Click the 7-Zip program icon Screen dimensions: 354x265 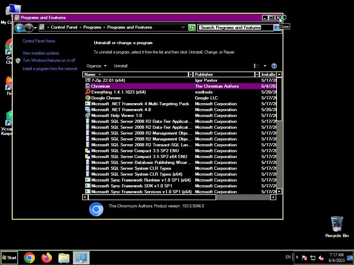[87, 80]
